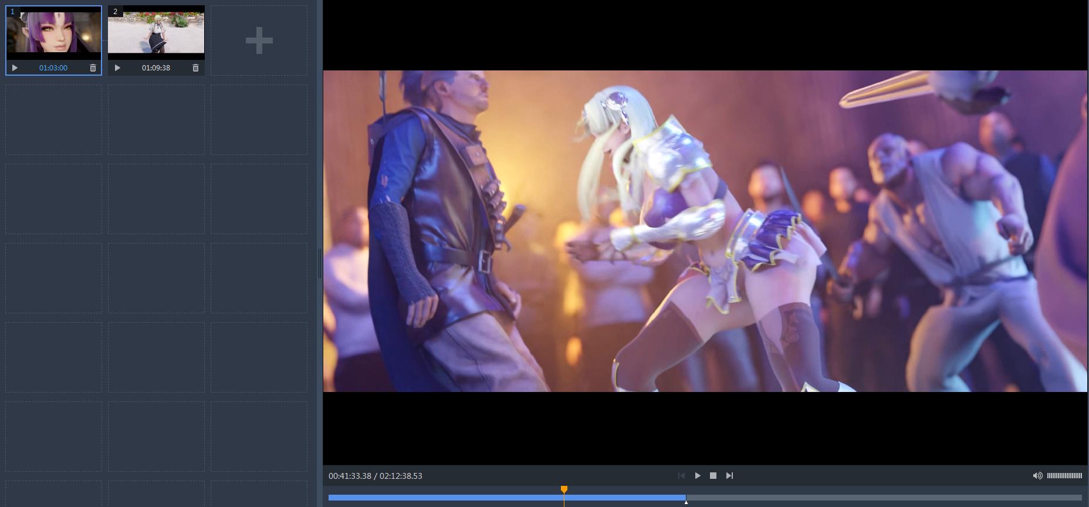Click the 01:03:00 duration of clip 1
Image resolution: width=1089 pixels, height=507 pixels.
[53, 68]
